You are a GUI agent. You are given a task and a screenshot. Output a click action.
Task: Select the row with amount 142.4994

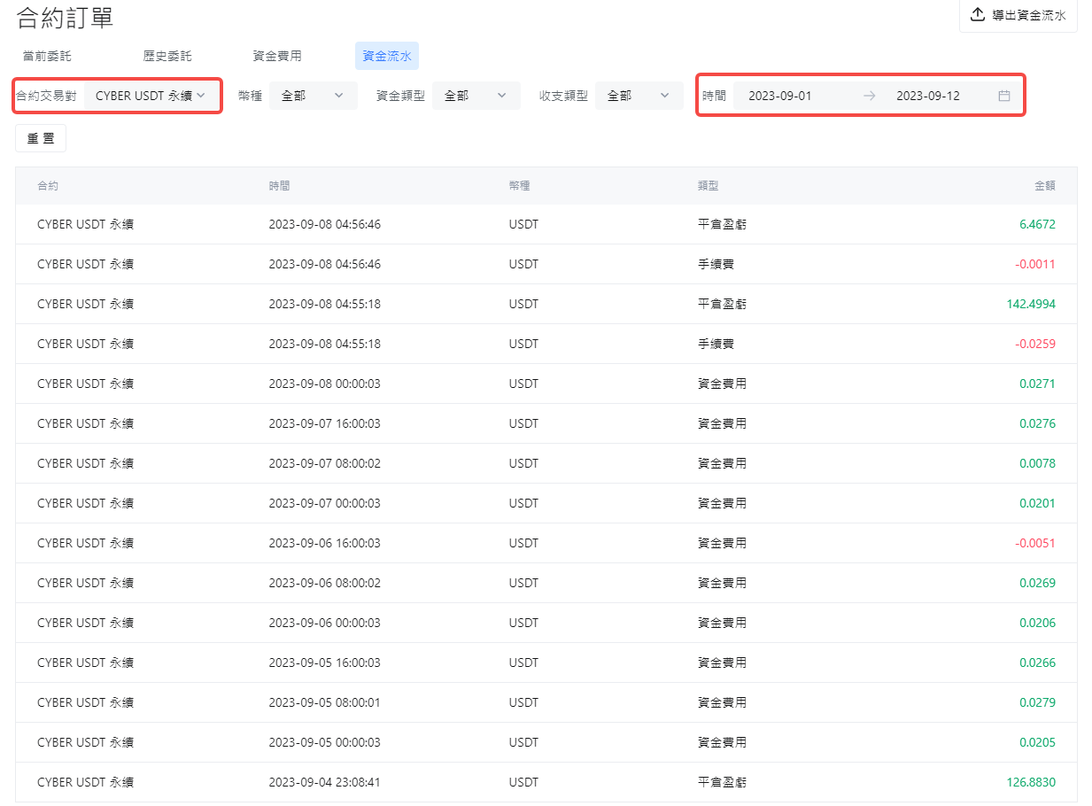546,304
